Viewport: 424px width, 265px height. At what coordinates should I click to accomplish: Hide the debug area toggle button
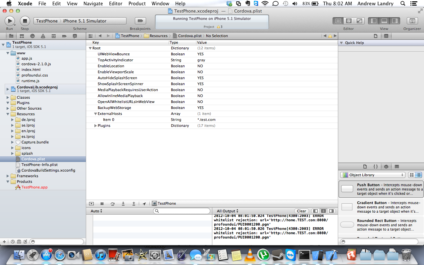click(x=92, y=204)
